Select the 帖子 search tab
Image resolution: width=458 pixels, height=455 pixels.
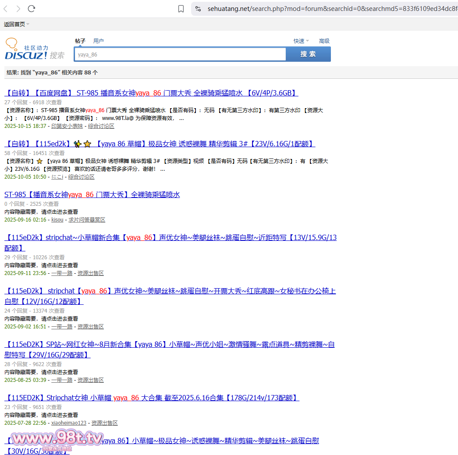point(80,41)
